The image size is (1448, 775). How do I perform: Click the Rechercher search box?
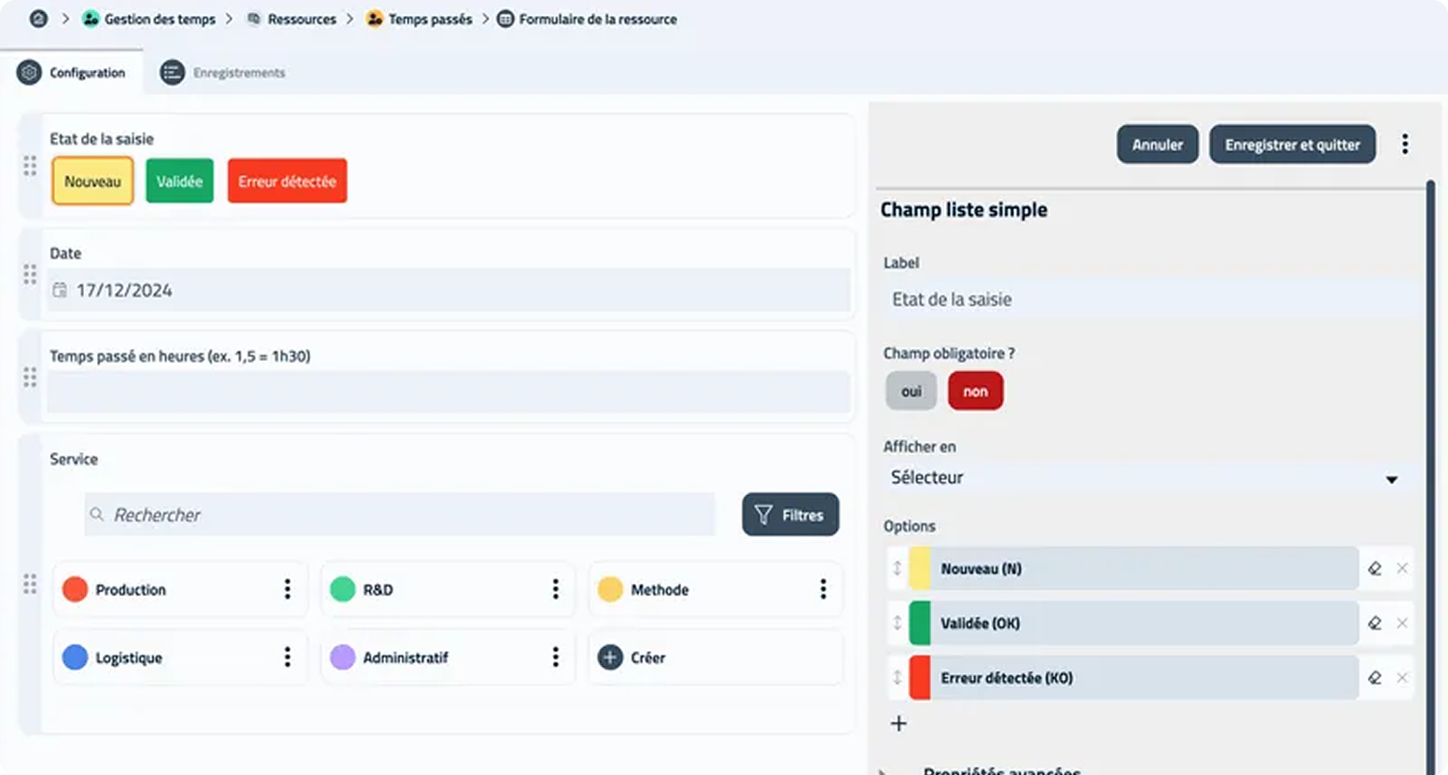click(399, 515)
